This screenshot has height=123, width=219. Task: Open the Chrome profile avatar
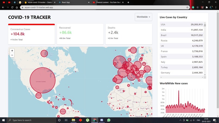pos(211,7)
